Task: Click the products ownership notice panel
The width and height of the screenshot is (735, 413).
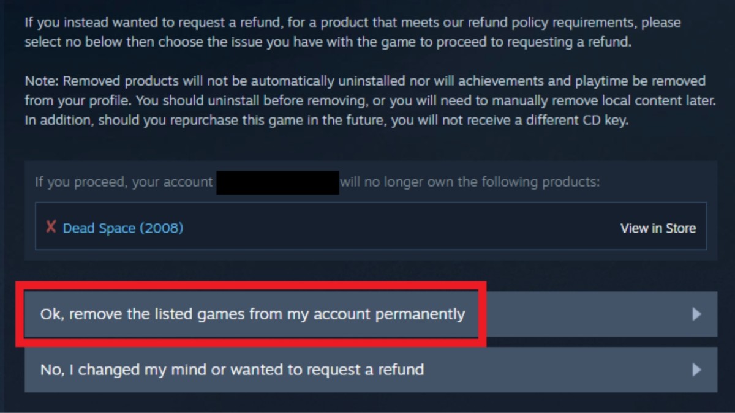Action: pos(367,208)
